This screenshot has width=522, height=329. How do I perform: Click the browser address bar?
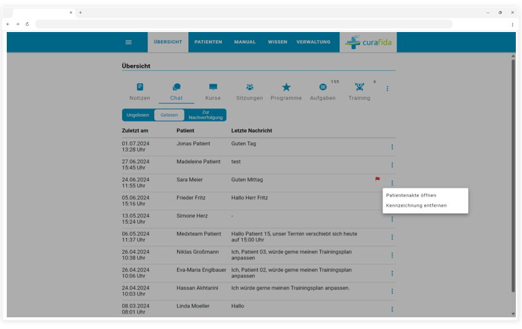pos(244,24)
